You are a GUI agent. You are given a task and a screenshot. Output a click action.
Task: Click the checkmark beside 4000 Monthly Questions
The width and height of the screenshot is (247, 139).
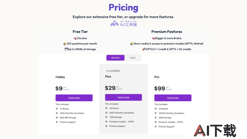click(106, 113)
